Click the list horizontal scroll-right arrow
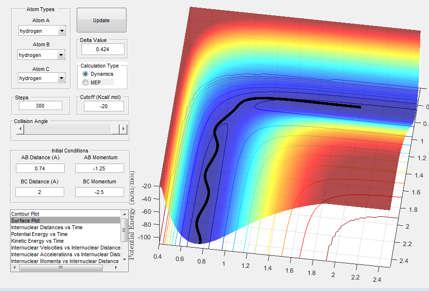 (117, 268)
